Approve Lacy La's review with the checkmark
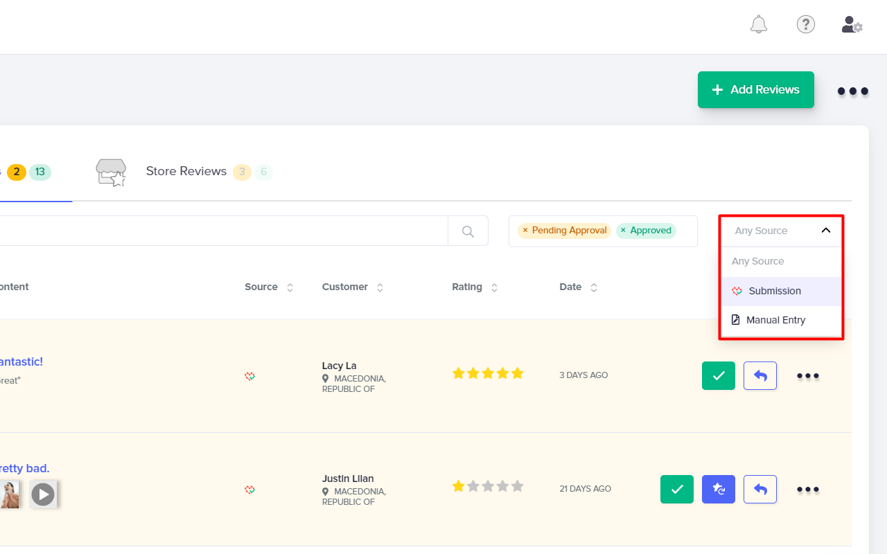The height and width of the screenshot is (554, 887). coord(718,375)
